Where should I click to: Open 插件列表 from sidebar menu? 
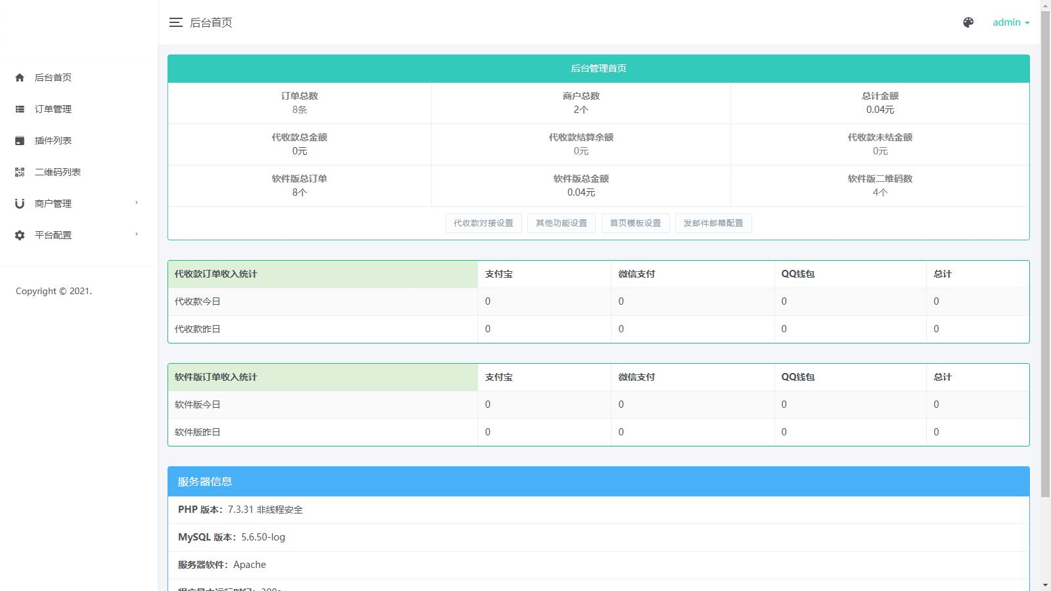pos(53,141)
